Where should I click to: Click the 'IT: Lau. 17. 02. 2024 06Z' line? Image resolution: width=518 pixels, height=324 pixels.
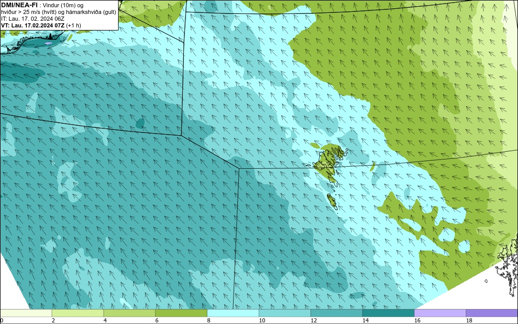(x=33, y=19)
